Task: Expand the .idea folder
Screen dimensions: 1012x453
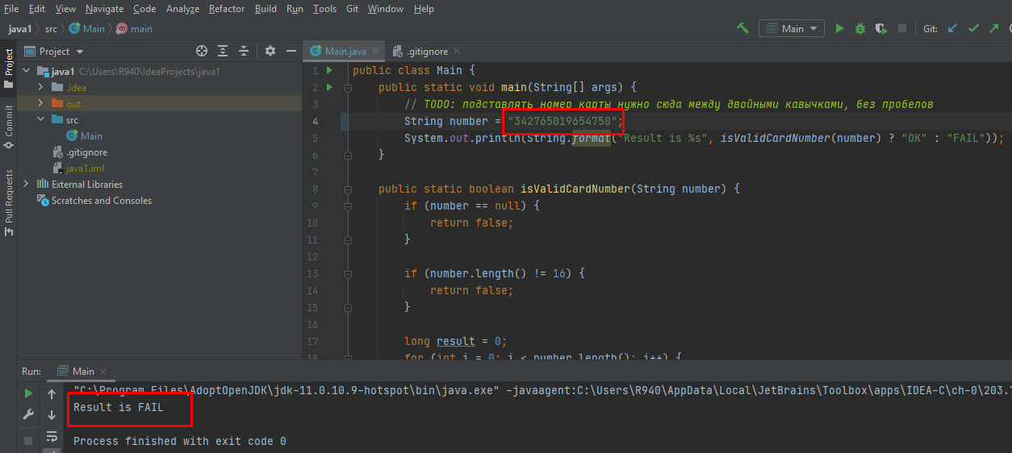Action: point(40,87)
